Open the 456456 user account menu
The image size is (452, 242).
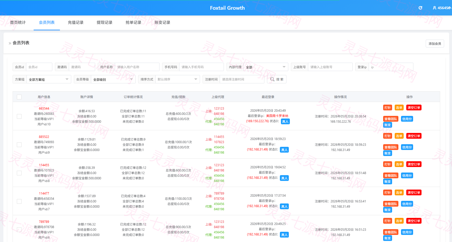(442, 8)
